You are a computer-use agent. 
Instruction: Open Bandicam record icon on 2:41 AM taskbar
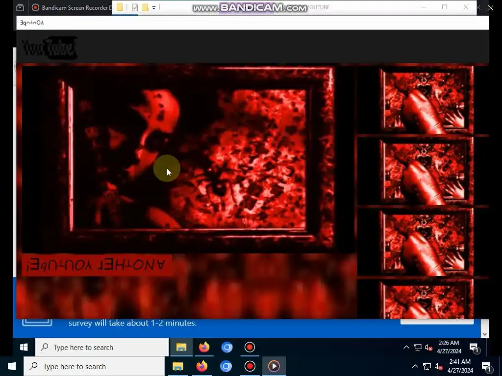[x=250, y=366]
